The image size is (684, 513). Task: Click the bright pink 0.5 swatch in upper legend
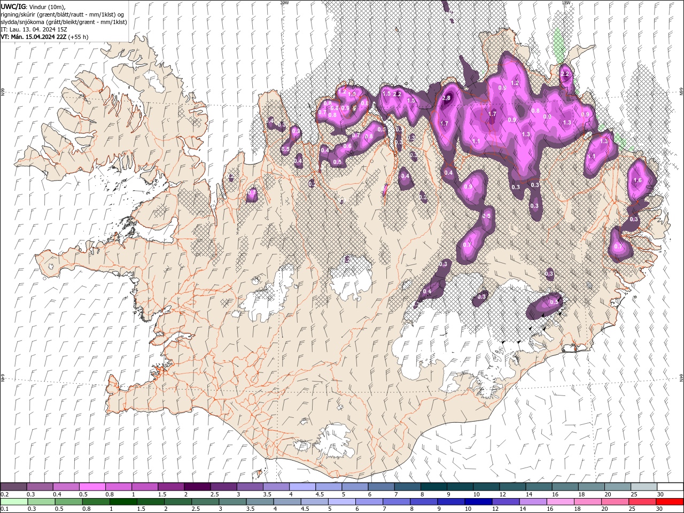click(92, 487)
